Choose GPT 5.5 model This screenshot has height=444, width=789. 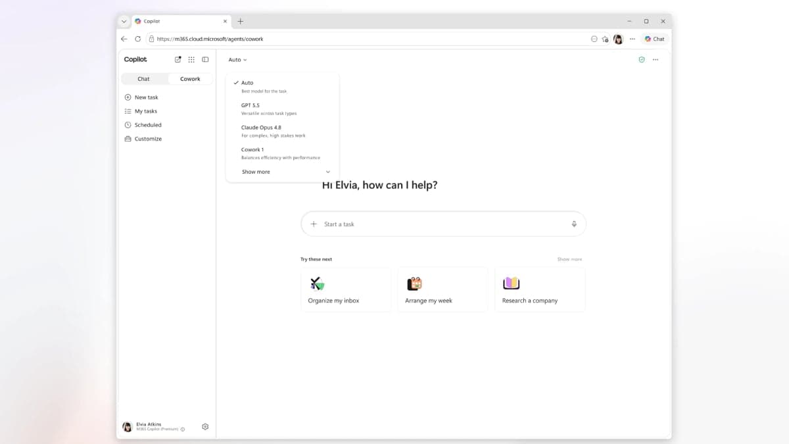click(282, 109)
